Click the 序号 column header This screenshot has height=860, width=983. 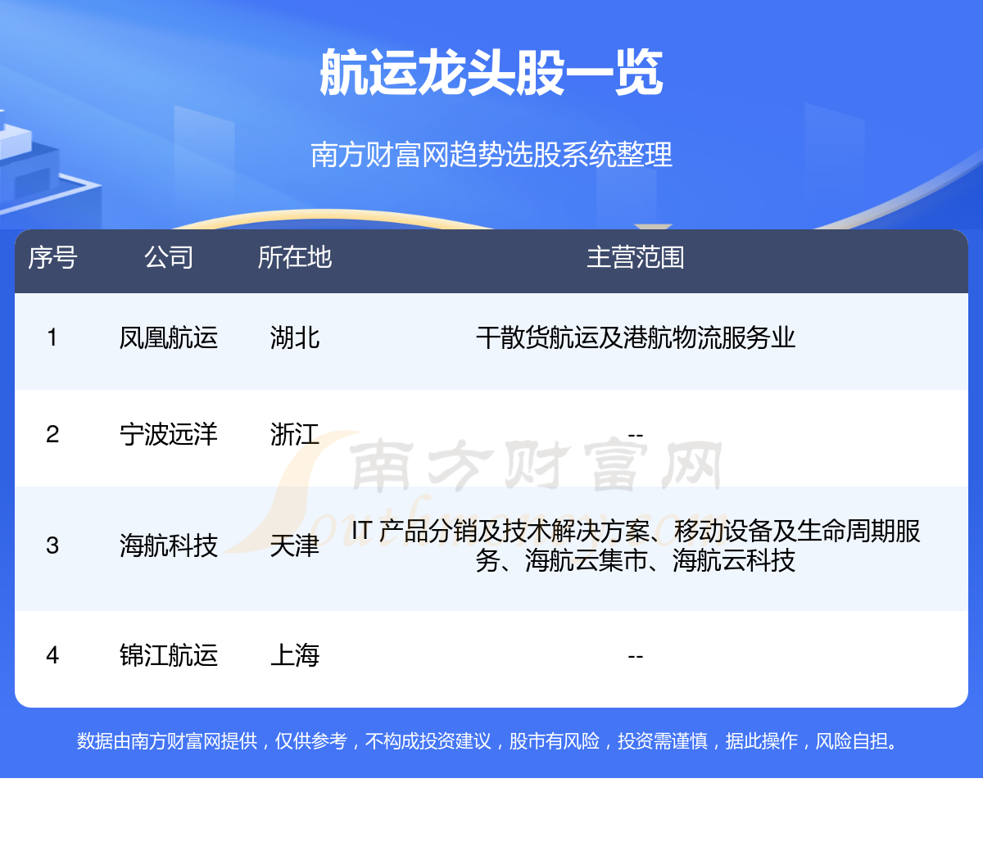coord(52,257)
